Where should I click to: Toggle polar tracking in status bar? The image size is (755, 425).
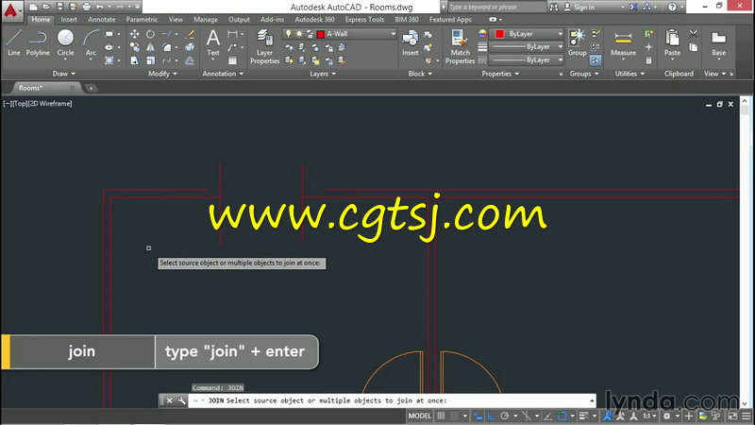pyautogui.click(x=504, y=416)
